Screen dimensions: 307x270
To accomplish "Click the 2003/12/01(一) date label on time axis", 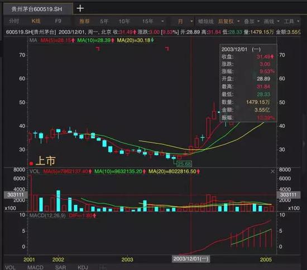I will click(x=191, y=259).
